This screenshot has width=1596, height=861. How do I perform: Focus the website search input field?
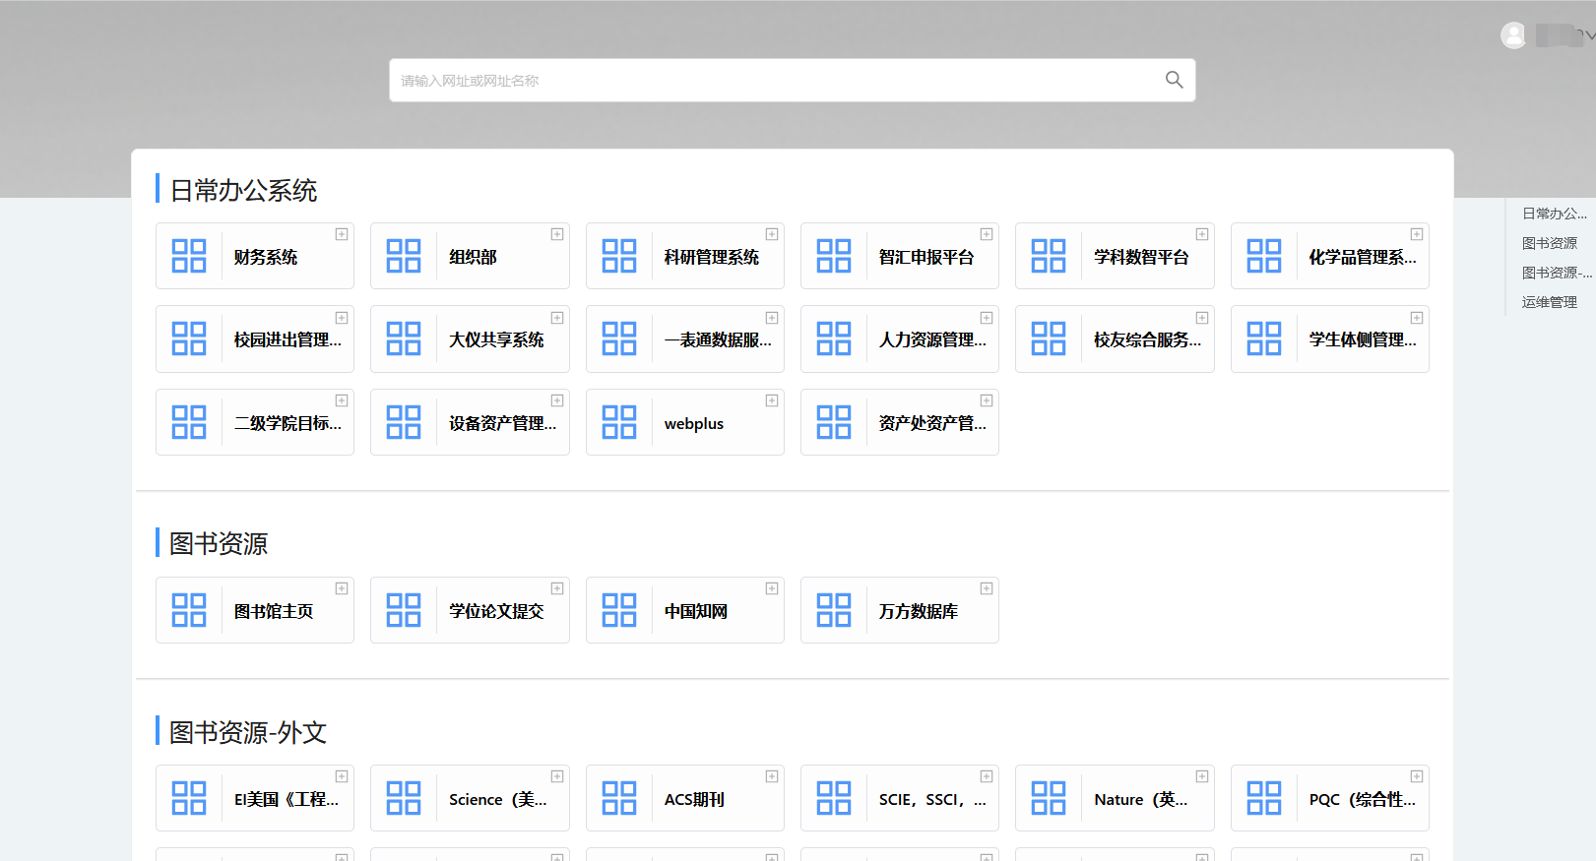768,81
